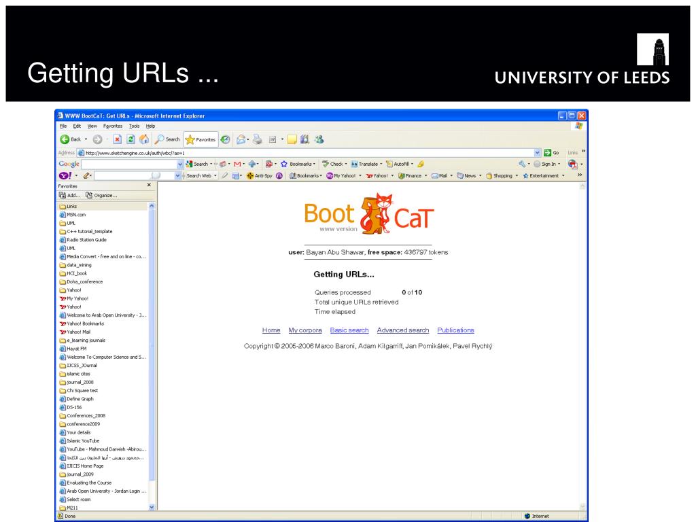Click Organize... in the Favorites panel
The height and width of the screenshot is (522, 696).
coord(101,195)
